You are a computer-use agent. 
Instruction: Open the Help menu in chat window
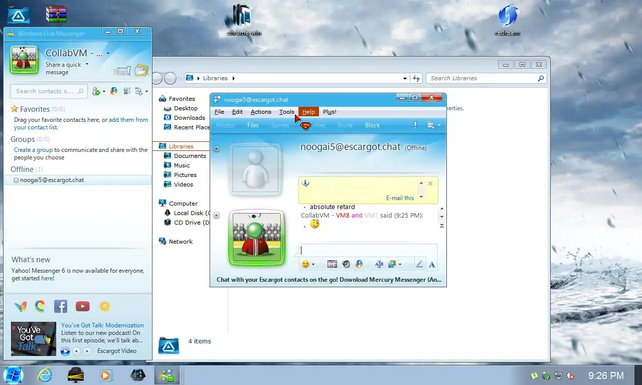pyautogui.click(x=308, y=112)
